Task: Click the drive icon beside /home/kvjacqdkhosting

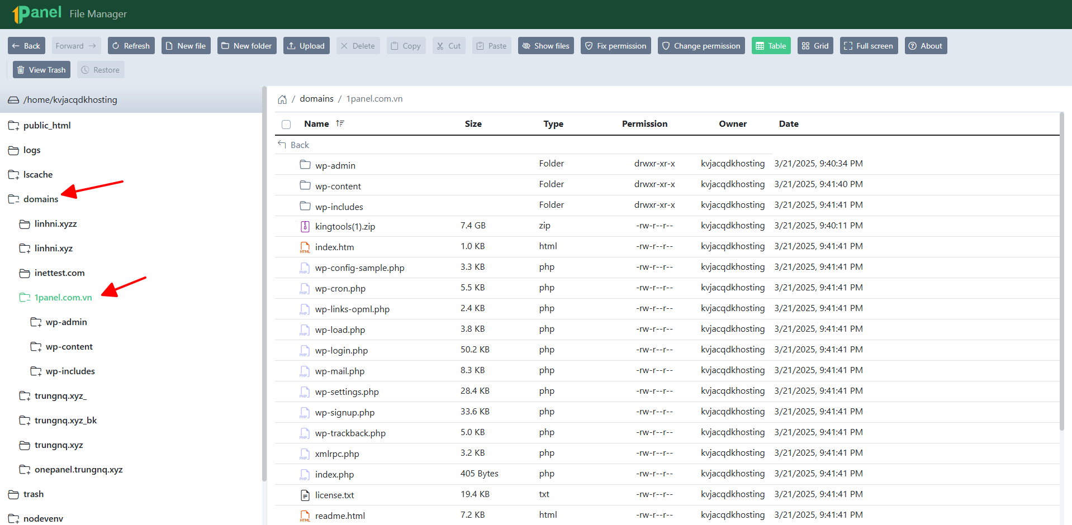Action: click(x=13, y=100)
